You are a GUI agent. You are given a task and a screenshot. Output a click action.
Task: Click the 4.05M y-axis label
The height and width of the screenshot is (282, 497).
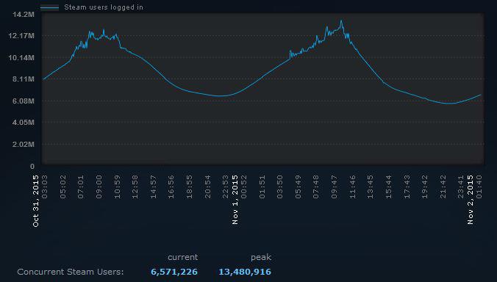pos(24,123)
